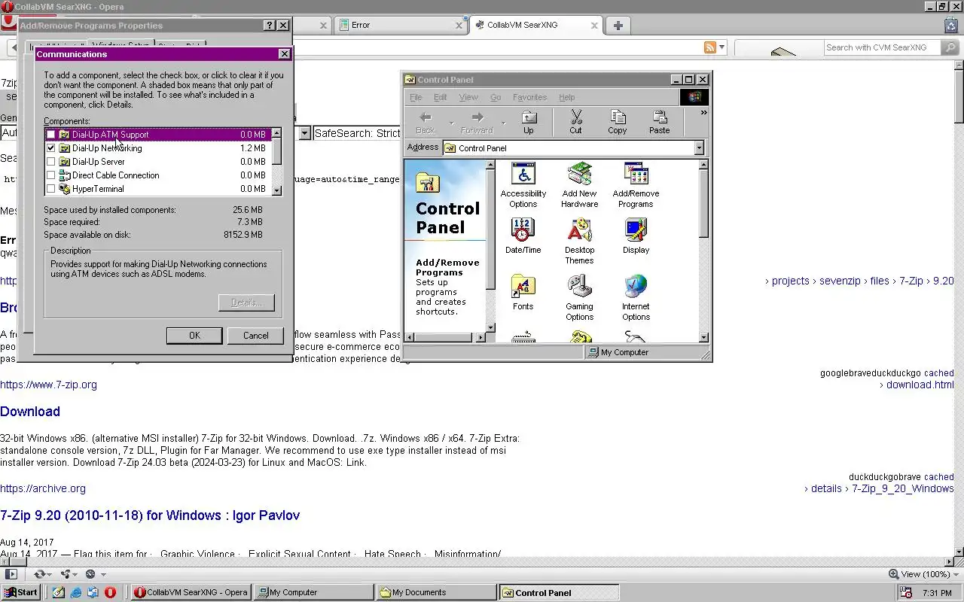Click the RSS feed icon in Opera
Viewport: 964px width, 602px height.
pyautogui.click(x=709, y=47)
